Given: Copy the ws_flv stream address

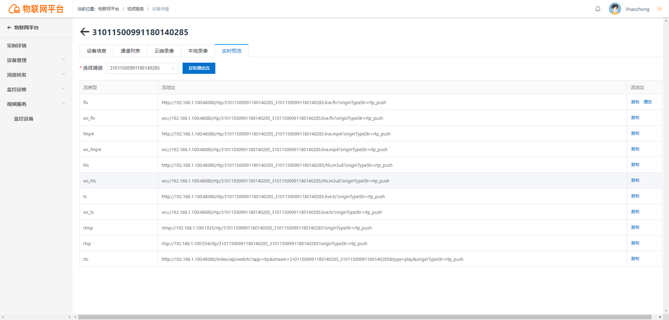Looking at the screenshot, I should pyautogui.click(x=635, y=118).
